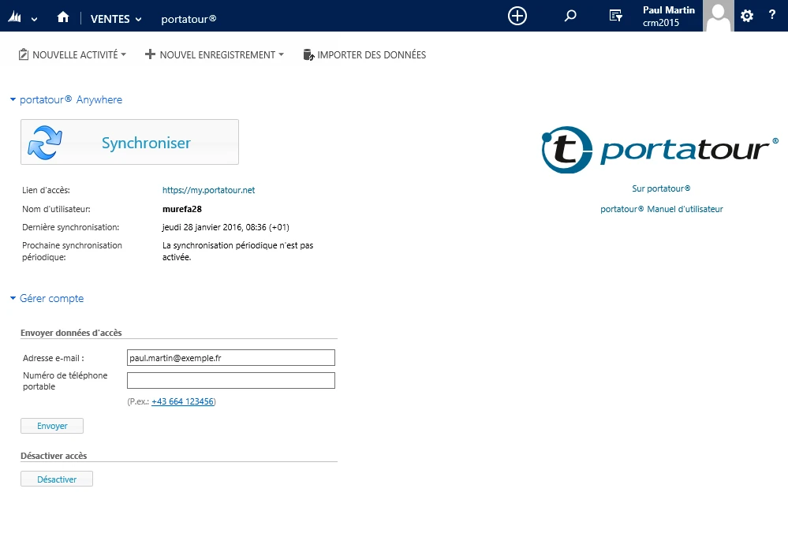Expand the NOUVELLE ACTIVITÉ dropdown arrow
Screen dimensions: 788x552
pyautogui.click(x=124, y=54)
